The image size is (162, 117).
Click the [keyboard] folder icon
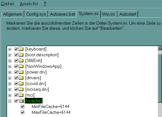pos(21,49)
